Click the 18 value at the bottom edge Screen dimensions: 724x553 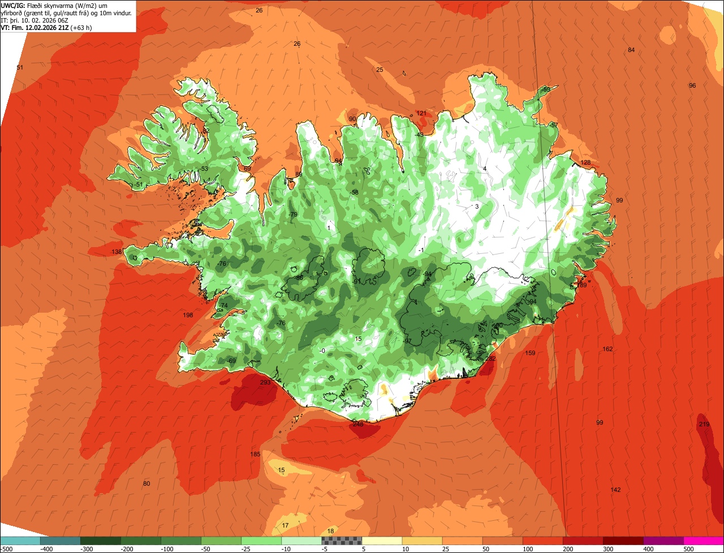330,531
